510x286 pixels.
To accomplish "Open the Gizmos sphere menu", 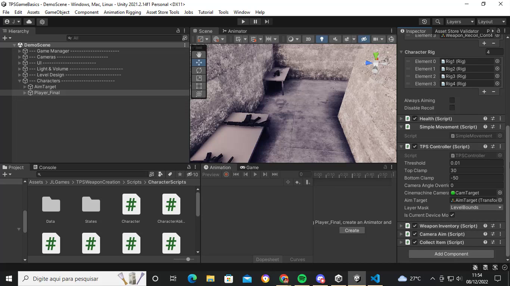I will (391, 39).
